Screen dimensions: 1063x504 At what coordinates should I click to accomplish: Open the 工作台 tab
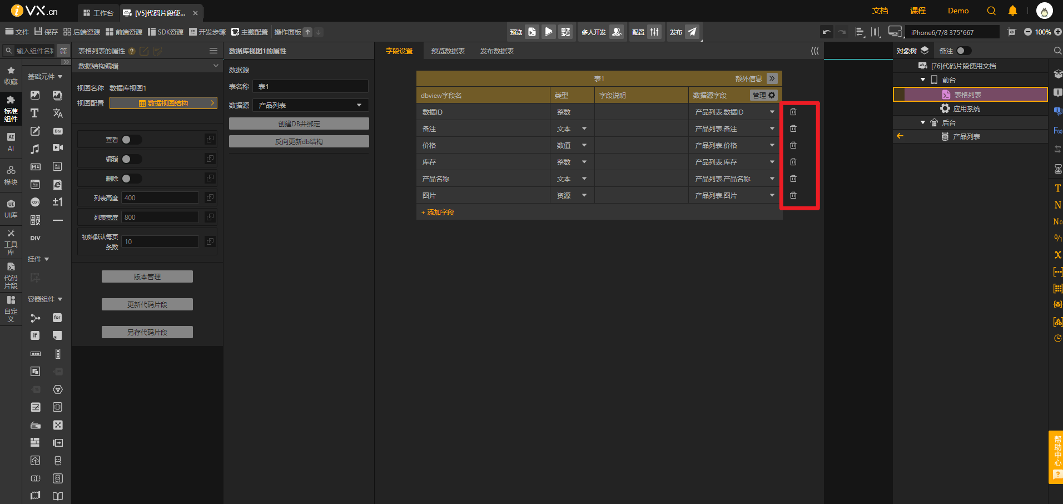[98, 13]
